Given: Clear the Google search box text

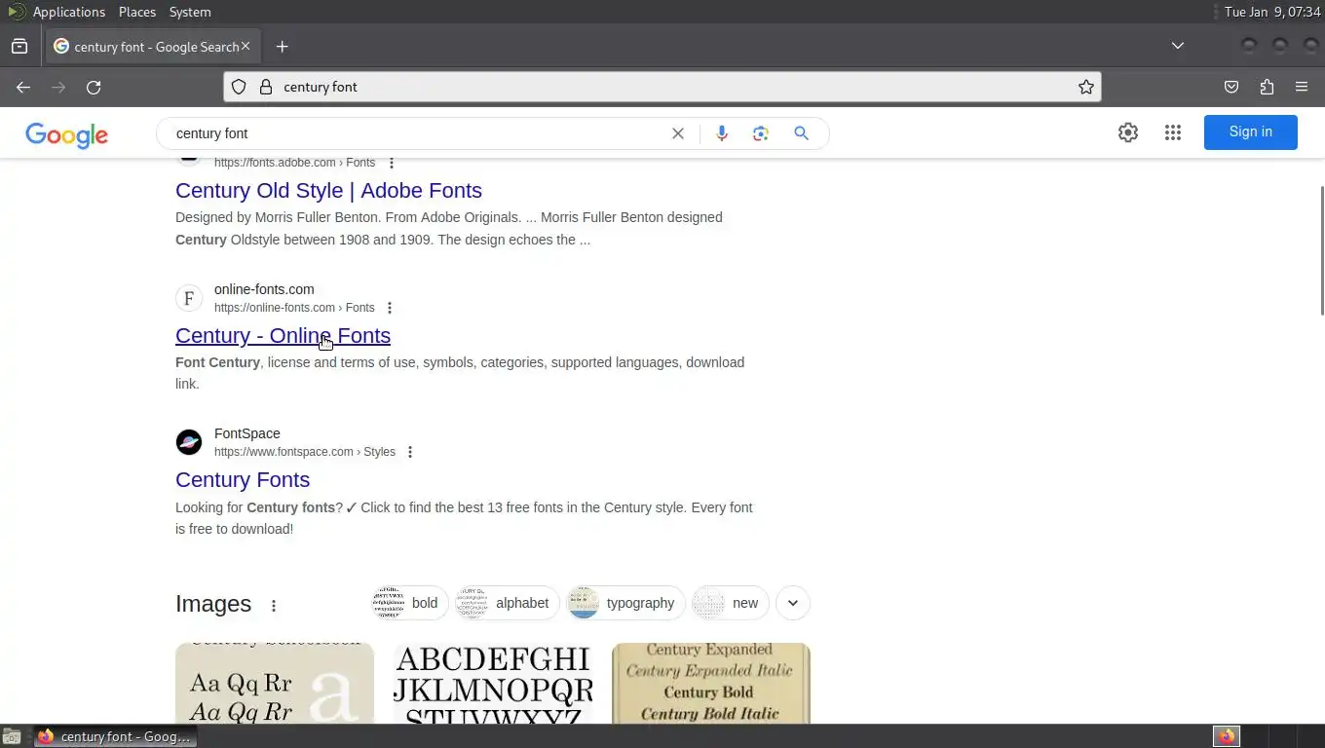Looking at the screenshot, I should [x=678, y=133].
